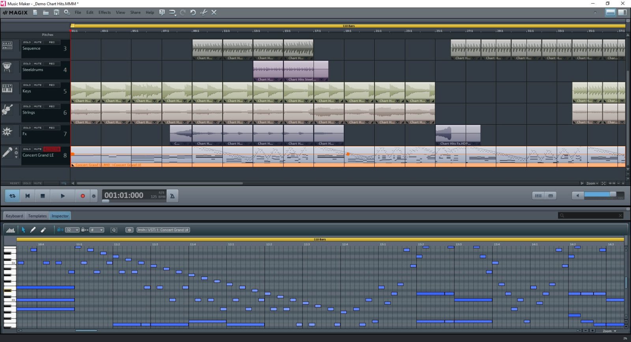Switch to the Templates tab
Screen dimensions: 631x342
(37, 216)
